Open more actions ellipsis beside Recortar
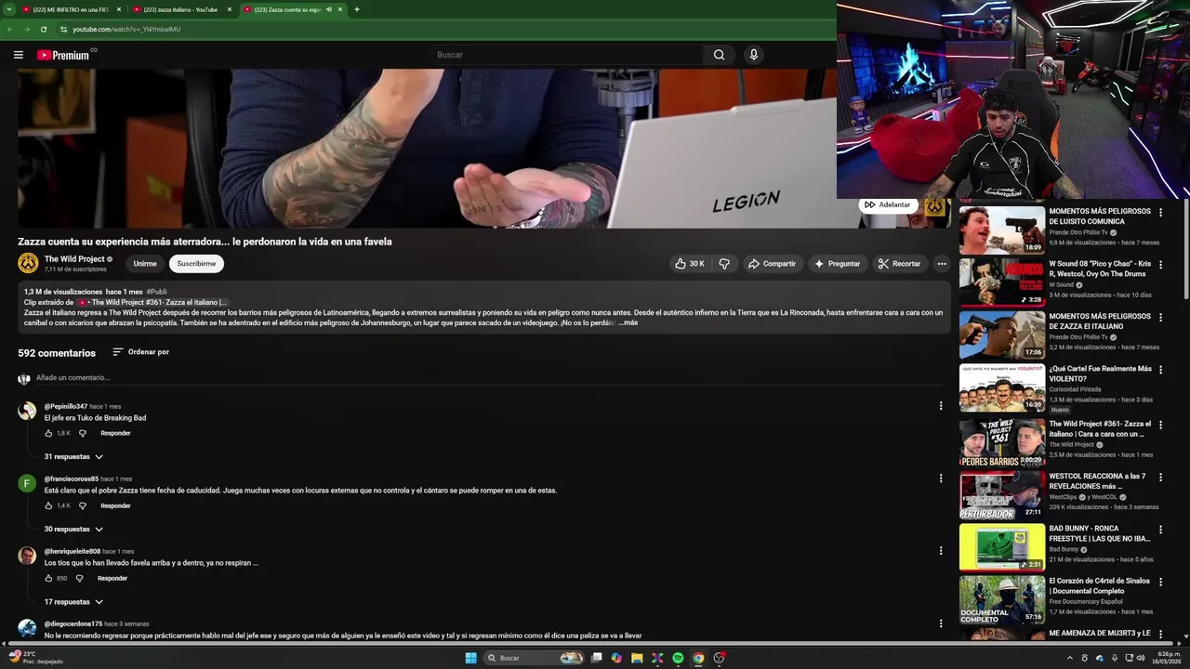 coord(942,264)
